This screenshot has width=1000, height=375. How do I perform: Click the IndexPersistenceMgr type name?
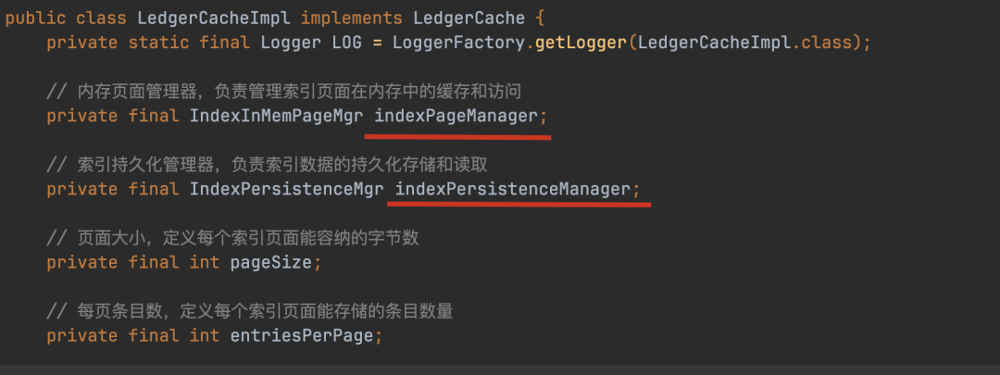click(286, 190)
